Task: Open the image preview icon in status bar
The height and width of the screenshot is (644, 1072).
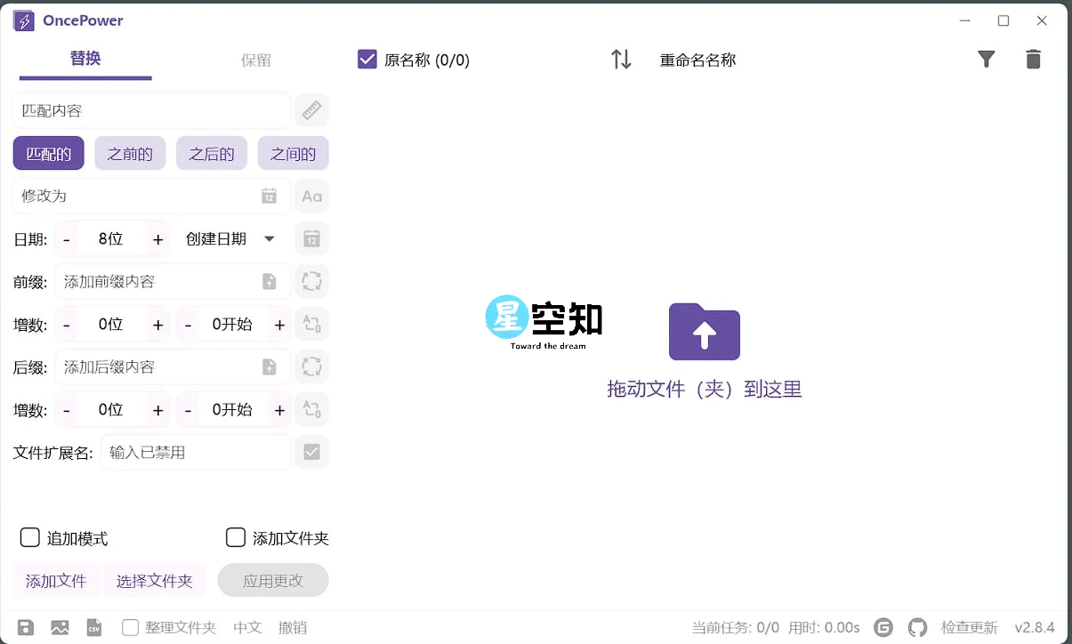Action: click(x=60, y=627)
